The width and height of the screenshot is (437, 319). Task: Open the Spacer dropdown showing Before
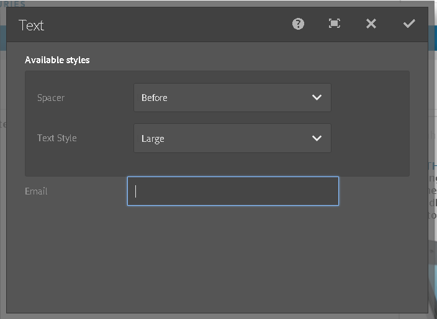(x=223, y=98)
